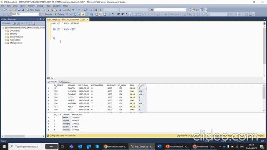The width and height of the screenshot is (267, 150).
Task: Expand the Security tree node
Action: point(5,34)
